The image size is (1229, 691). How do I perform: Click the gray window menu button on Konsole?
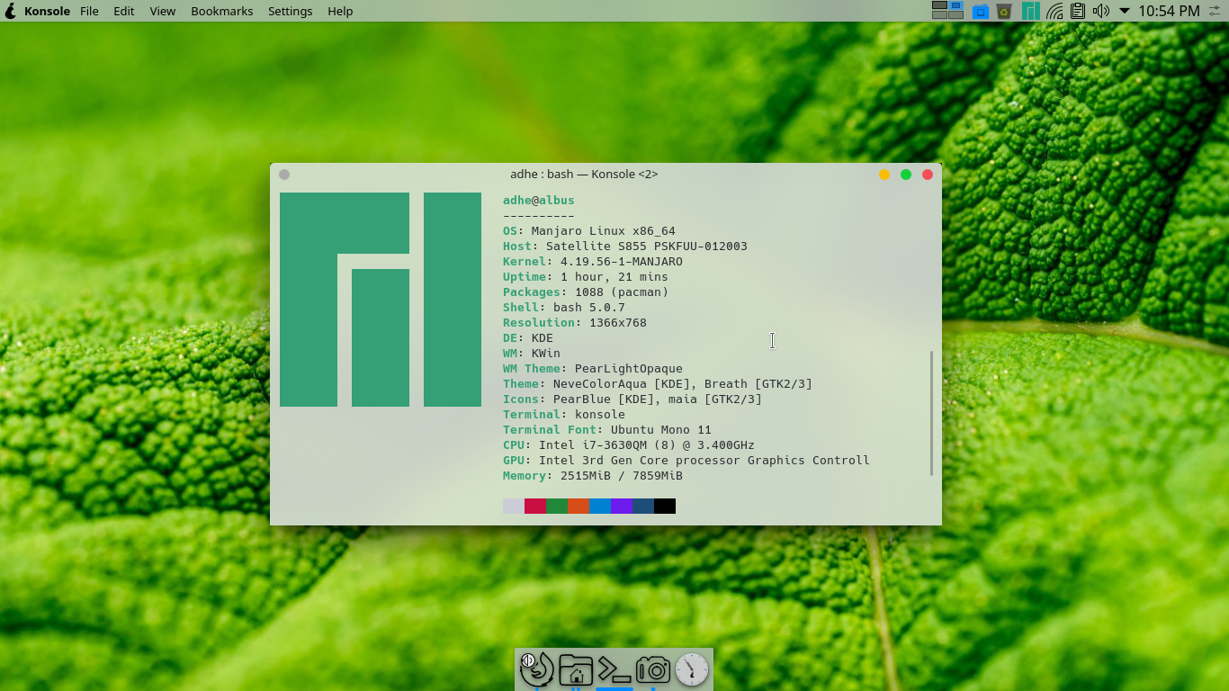284,175
